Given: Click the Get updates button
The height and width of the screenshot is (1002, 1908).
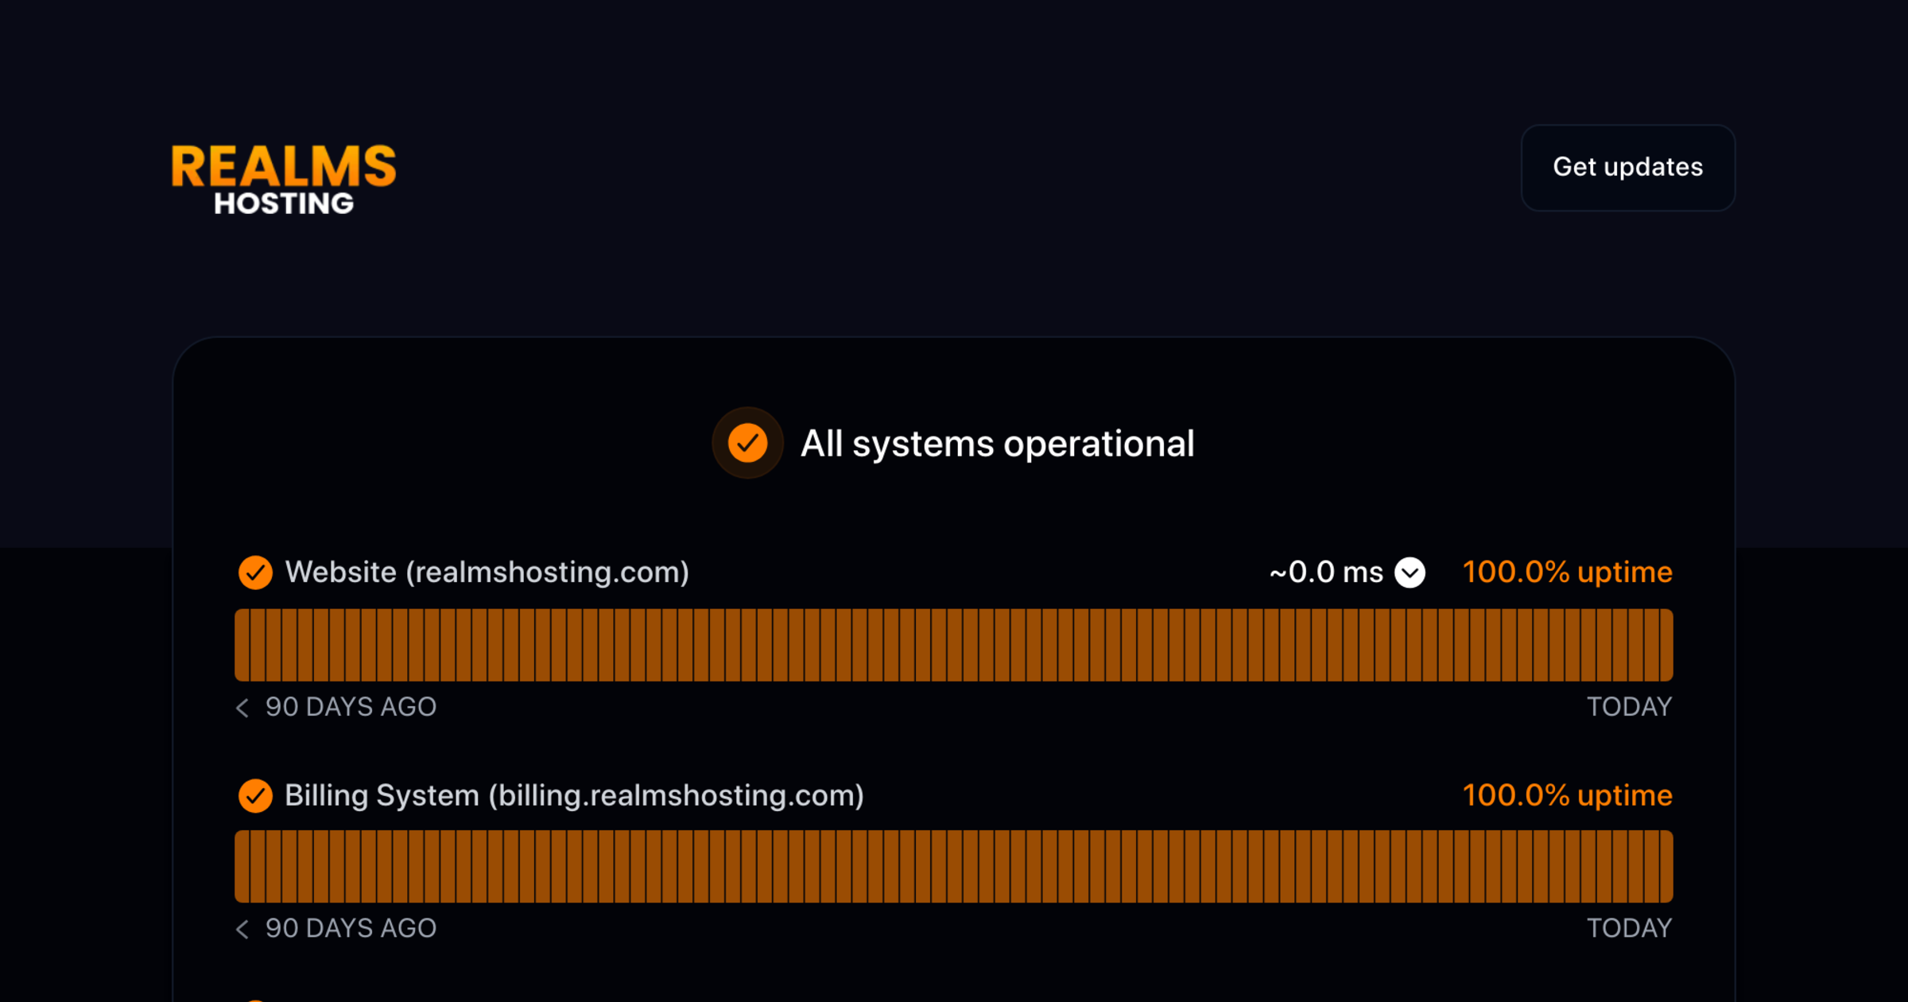Looking at the screenshot, I should click(x=1627, y=168).
